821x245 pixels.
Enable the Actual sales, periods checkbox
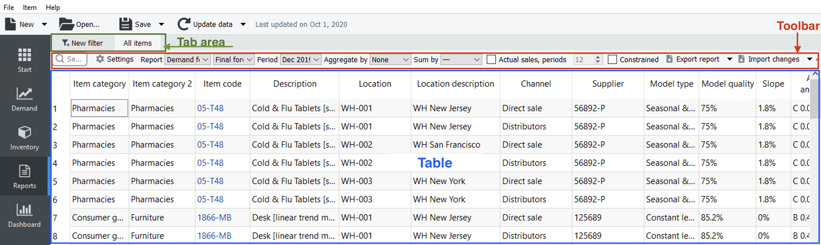pos(491,60)
